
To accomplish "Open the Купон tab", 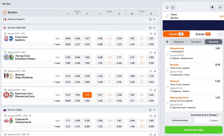I will (x=176, y=34).
